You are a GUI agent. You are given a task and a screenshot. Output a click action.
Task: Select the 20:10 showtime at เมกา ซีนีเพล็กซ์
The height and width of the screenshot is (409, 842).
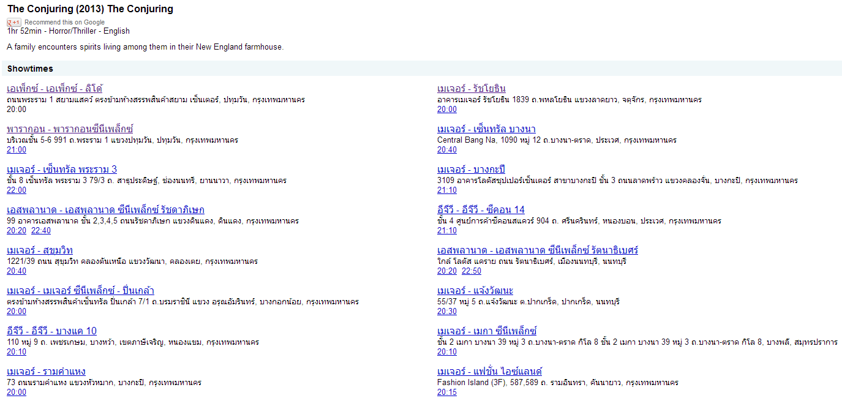(x=447, y=351)
